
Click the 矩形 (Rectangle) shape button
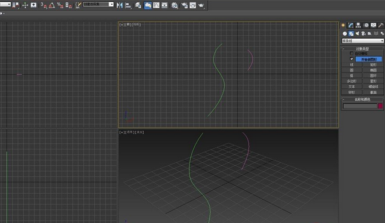(373, 64)
